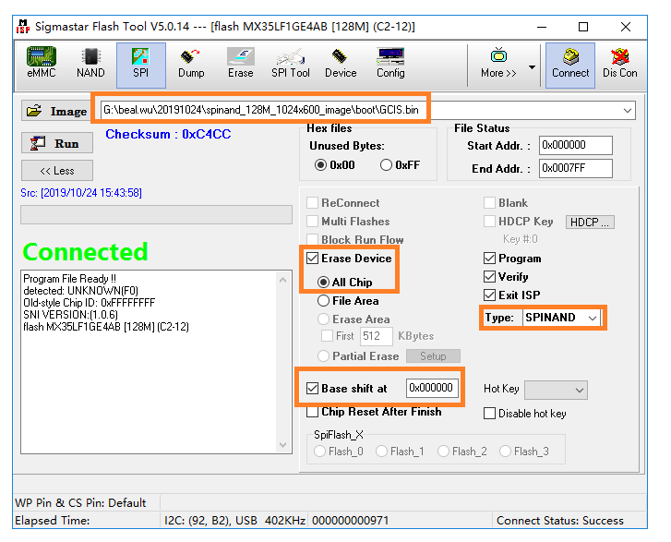The image size is (671, 542).
Task: Open the HDCP ... button
Action: [x=590, y=223]
